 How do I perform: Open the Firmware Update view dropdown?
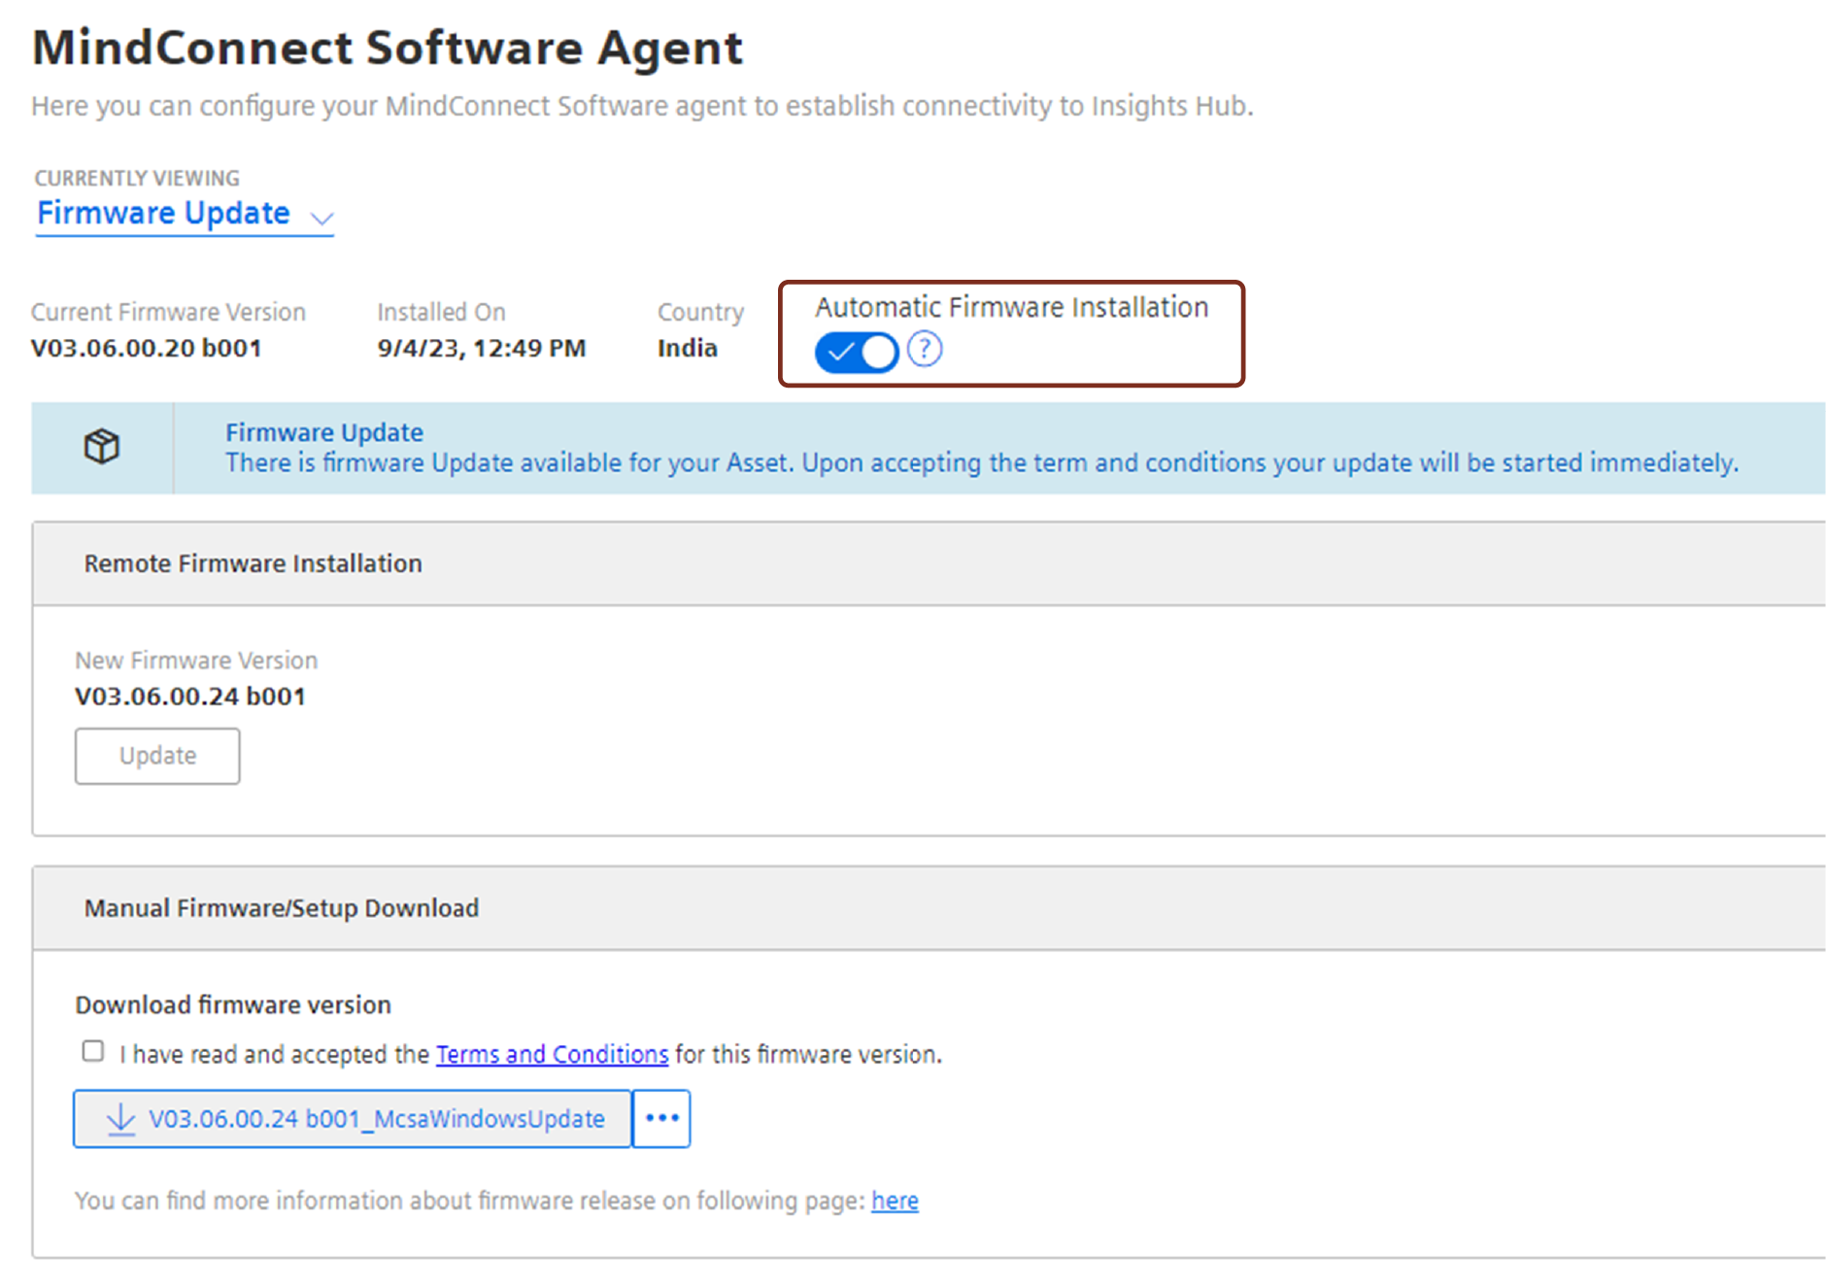click(x=185, y=214)
